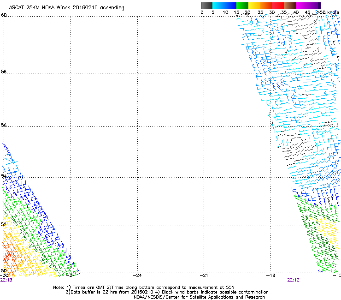Click the gray 0-5 knots legend segment
The width and height of the screenshot is (341, 300).
[206, 6]
